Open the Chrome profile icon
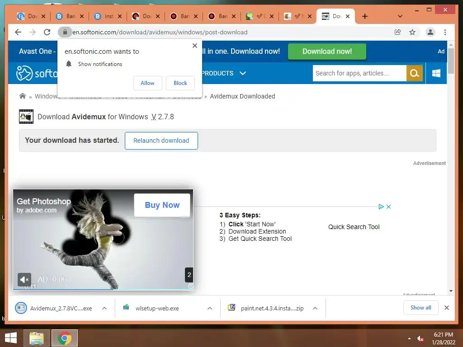The width and height of the screenshot is (463, 347). coord(430,32)
